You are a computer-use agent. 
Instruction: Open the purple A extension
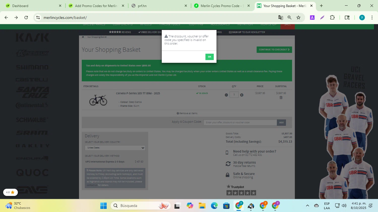pos(312,18)
